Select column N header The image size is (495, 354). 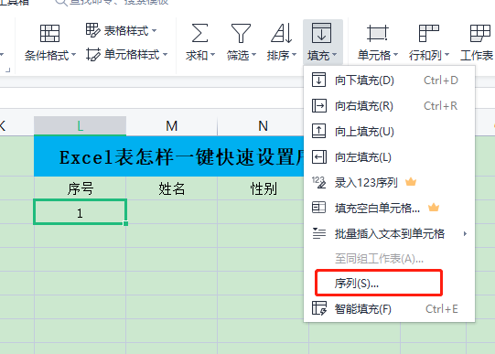pyautogui.click(x=263, y=126)
